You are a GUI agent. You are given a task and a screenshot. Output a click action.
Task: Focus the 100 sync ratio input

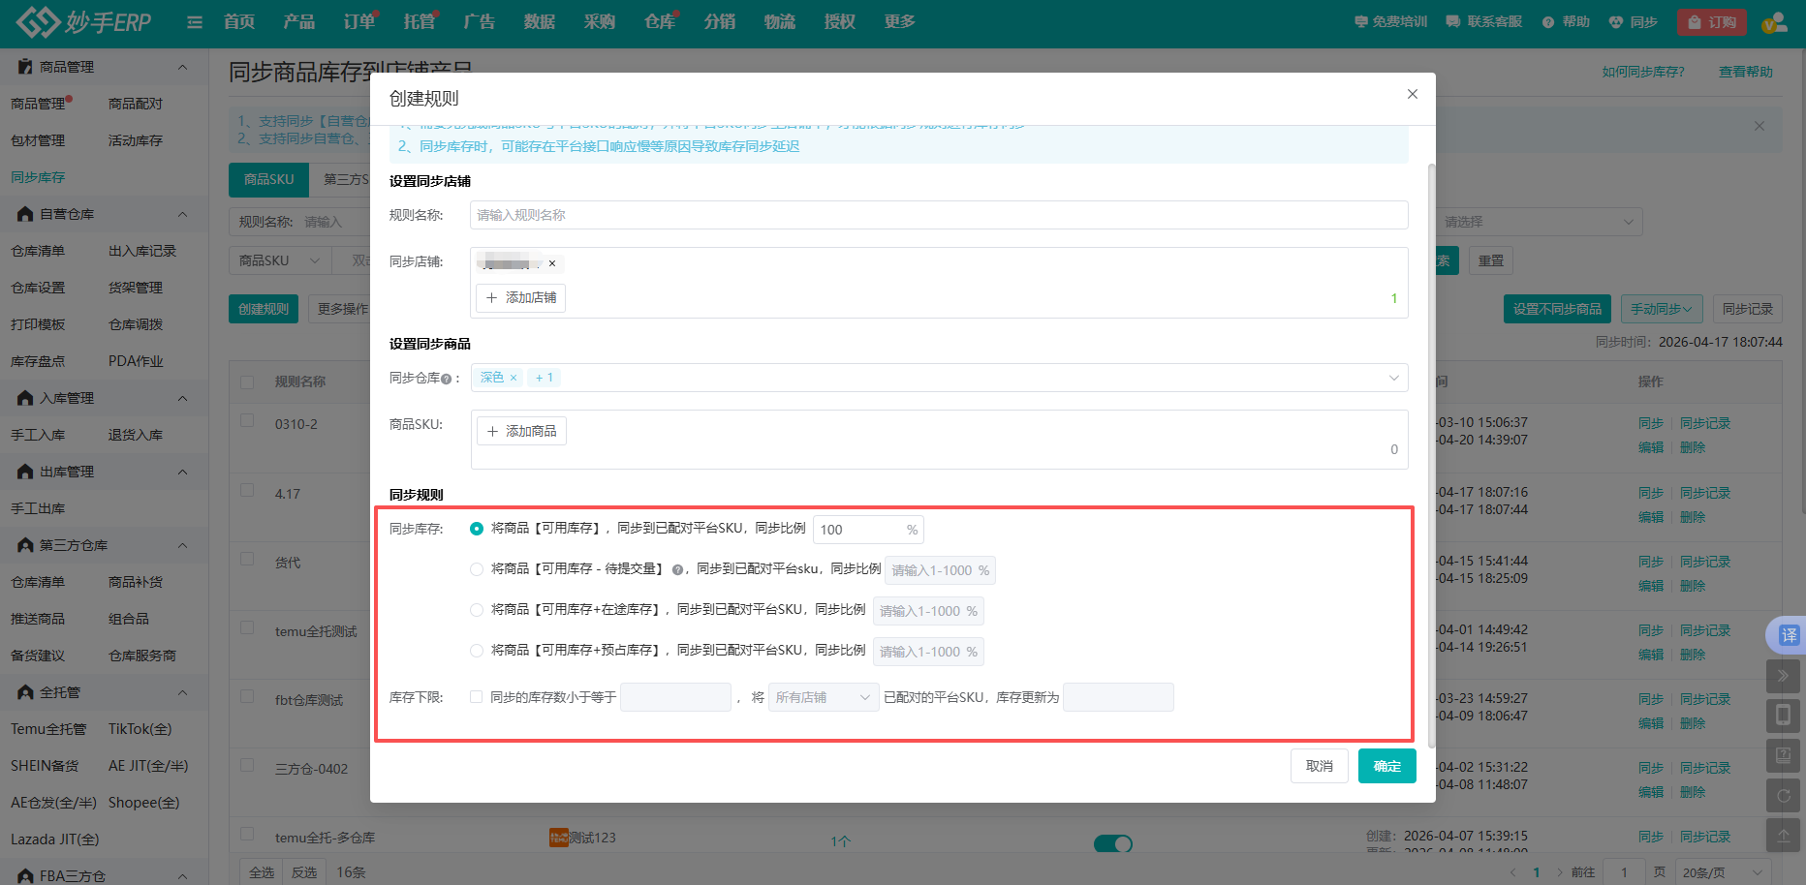coord(868,530)
